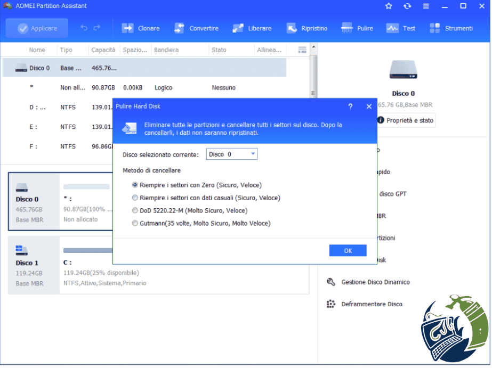Open the Clonare tool

[141, 28]
